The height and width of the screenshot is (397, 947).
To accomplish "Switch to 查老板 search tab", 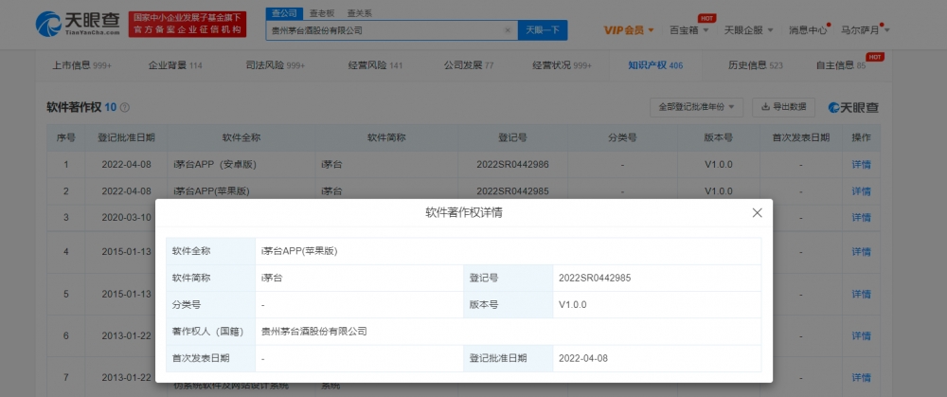I will coord(321,13).
